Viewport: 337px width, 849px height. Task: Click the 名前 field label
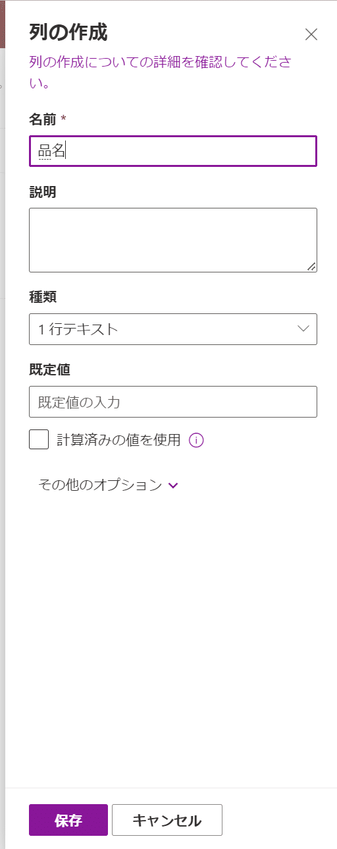click(43, 119)
